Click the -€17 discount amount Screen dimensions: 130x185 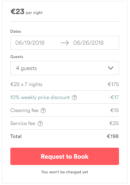pyautogui.click(x=114, y=97)
